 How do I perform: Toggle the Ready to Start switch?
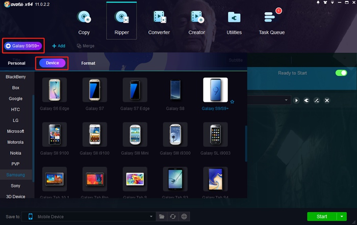tap(341, 73)
